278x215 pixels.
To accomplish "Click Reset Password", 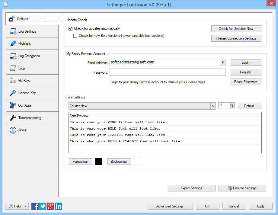I will 246,82.
